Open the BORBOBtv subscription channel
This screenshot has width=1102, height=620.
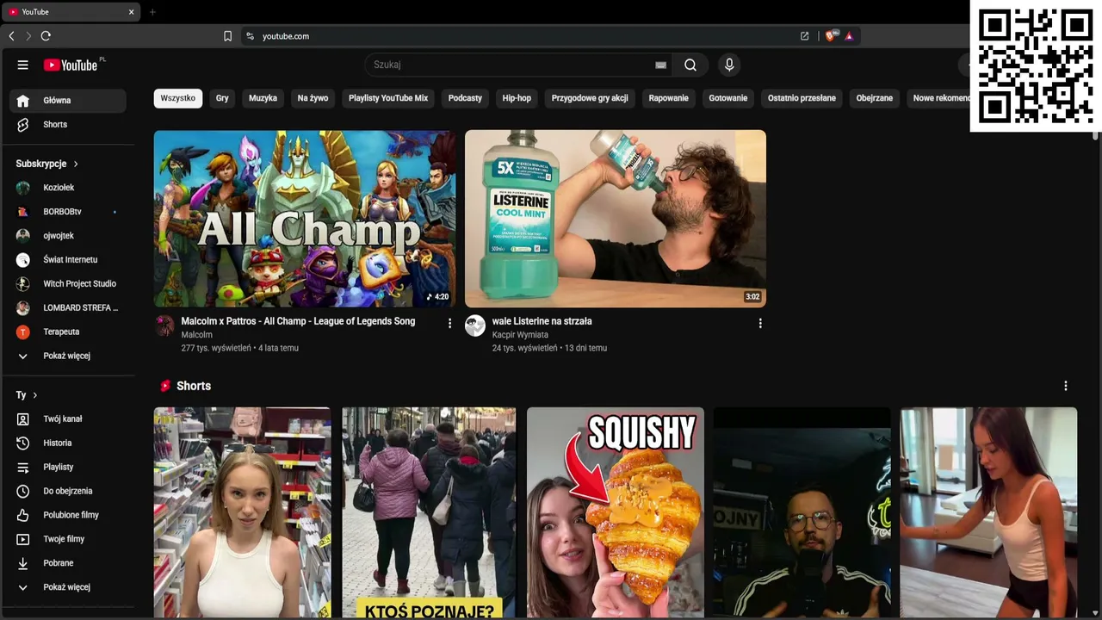click(68, 211)
